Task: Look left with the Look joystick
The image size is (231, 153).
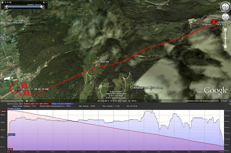Action: coord(223,7)
